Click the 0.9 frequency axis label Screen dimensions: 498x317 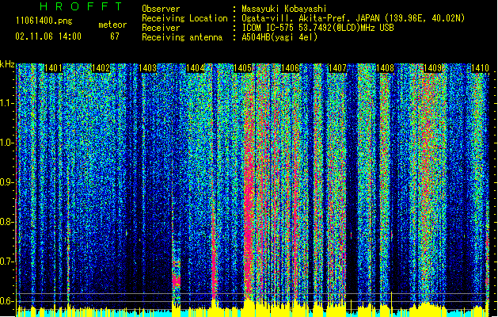(7, 182)
